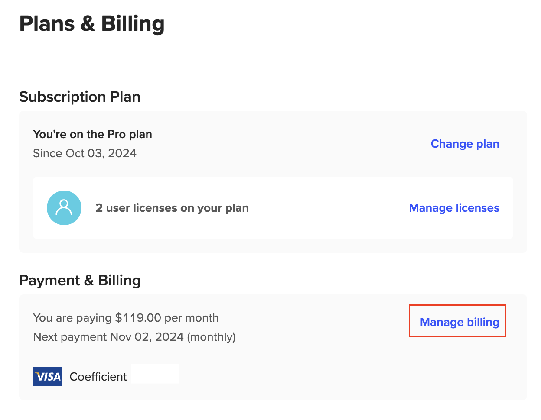541x420 pixels.
Task: Click the word "Billing" in the page title
Action: tap(133, 23)
